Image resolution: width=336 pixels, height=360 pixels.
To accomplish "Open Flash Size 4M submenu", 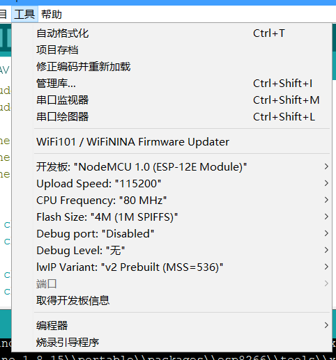I will [x=171, y=217].
